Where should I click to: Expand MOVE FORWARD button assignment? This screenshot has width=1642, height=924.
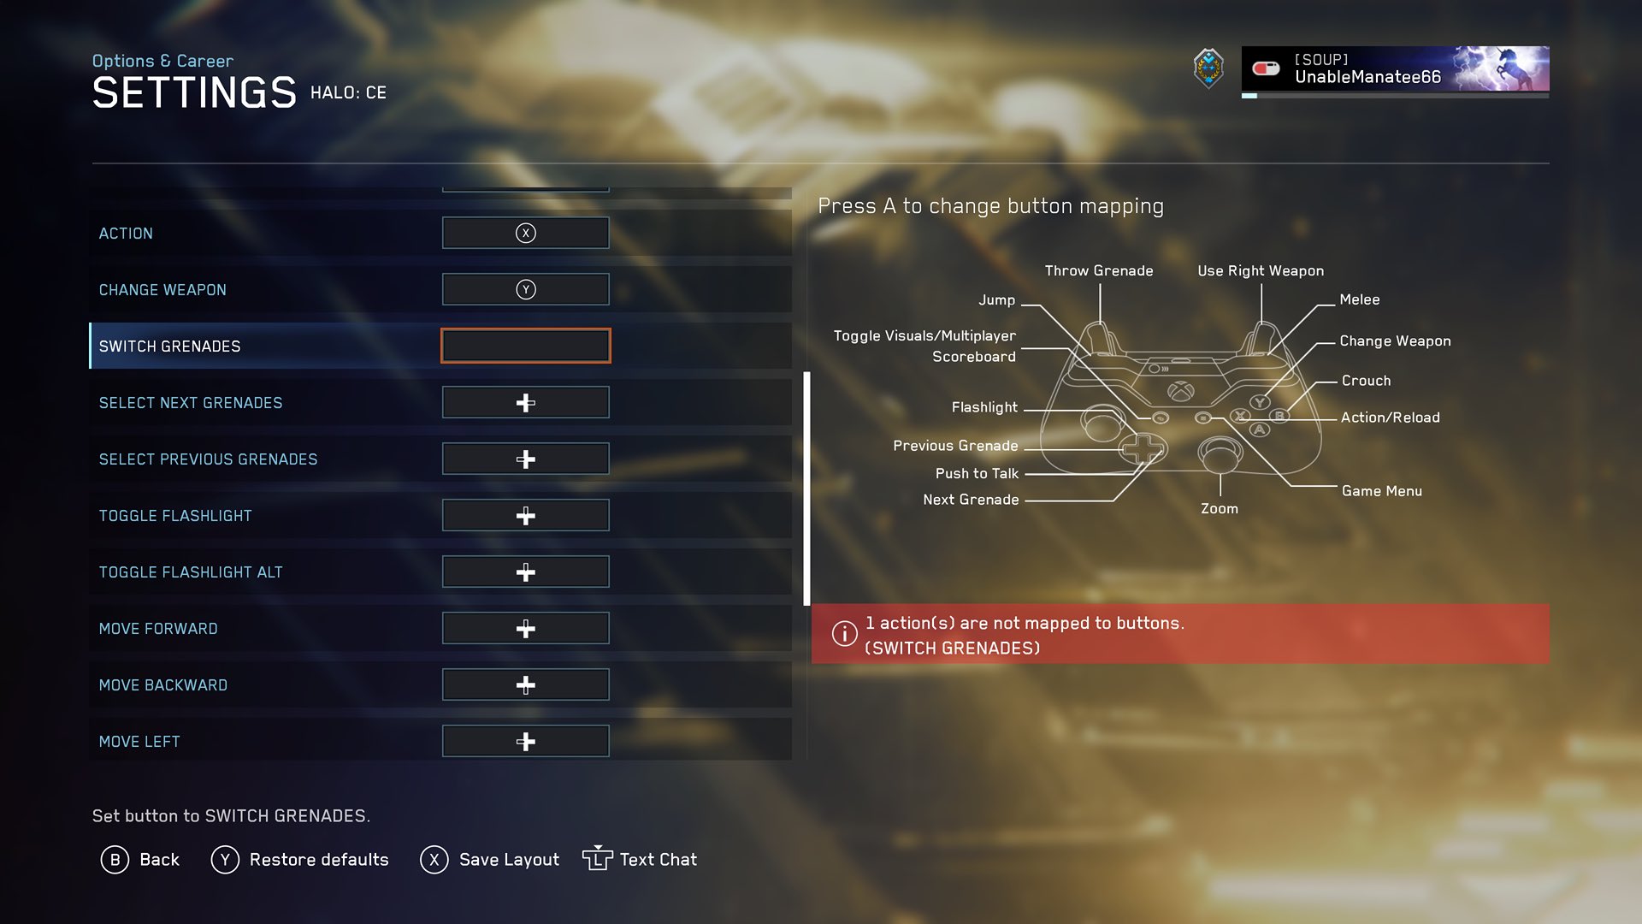click(526, 629)
